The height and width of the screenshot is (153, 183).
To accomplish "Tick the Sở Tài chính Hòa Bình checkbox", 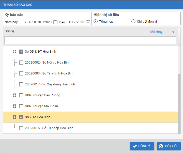I will pos(21,73).
